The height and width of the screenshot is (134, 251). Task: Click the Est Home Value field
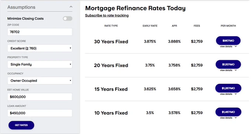tap(40, 97)
